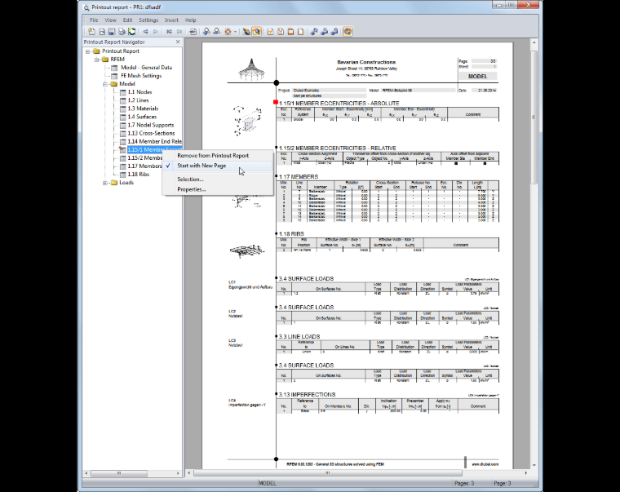Image resolution: width=620 pixels, height=492 pixels.
Task: Click the zoom out magnifier icon
Action: pyautogui.click(x=217, y=32)
